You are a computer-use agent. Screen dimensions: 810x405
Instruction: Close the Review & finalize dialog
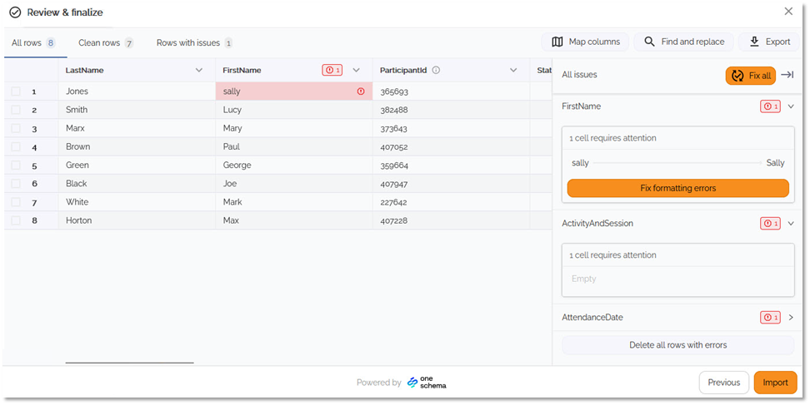[788, 12]
